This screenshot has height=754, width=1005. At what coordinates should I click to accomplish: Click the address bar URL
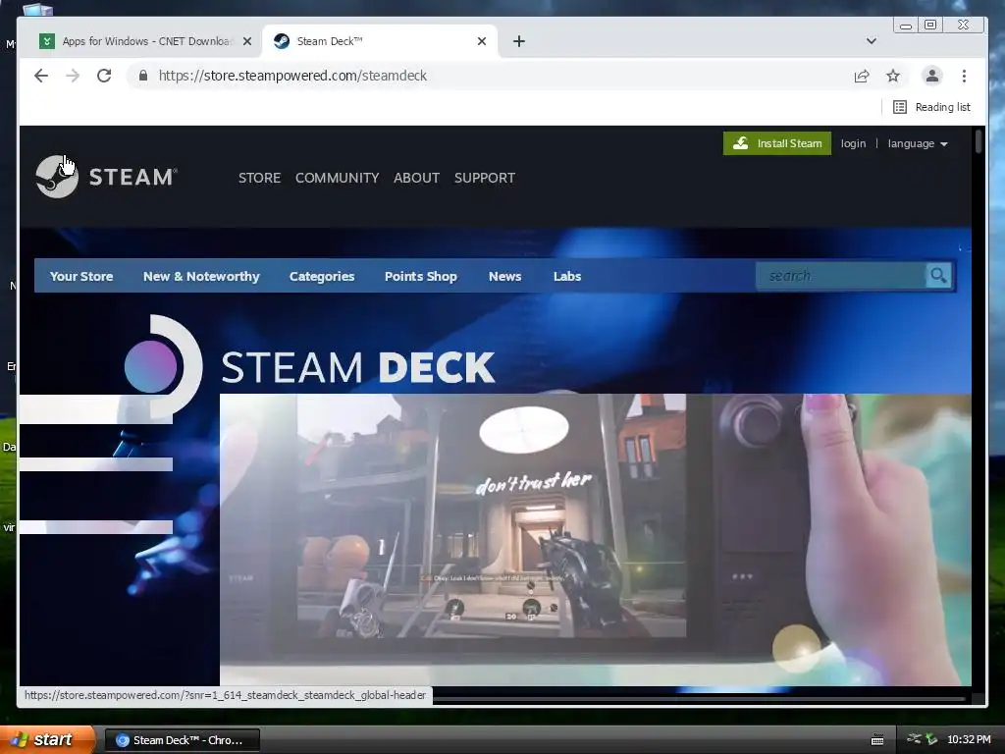tap(292, 76)
